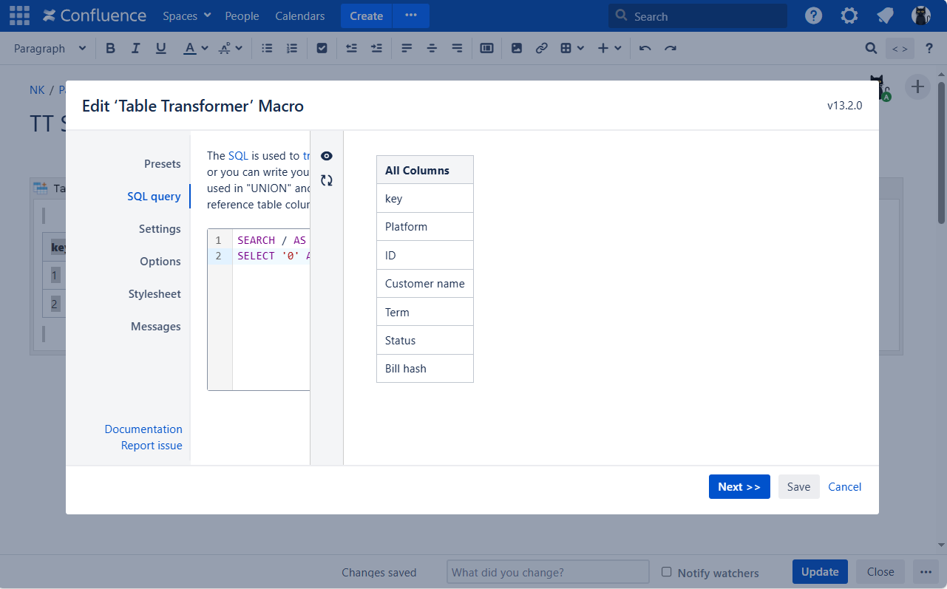Click the Next >> button

[x=739, y=486]
